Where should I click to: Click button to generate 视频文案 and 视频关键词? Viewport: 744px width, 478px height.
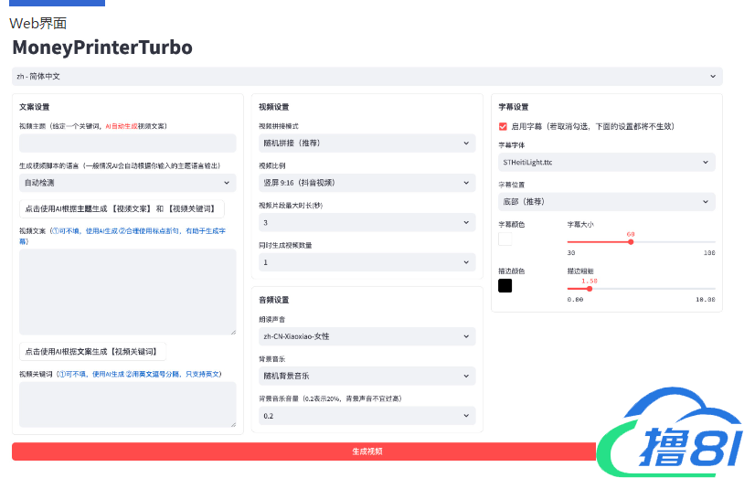click(122, 209)
